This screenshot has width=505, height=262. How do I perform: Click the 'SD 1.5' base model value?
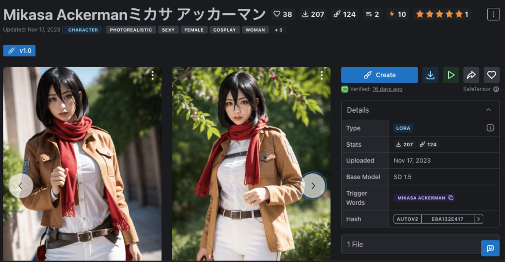tap(402, 177)
